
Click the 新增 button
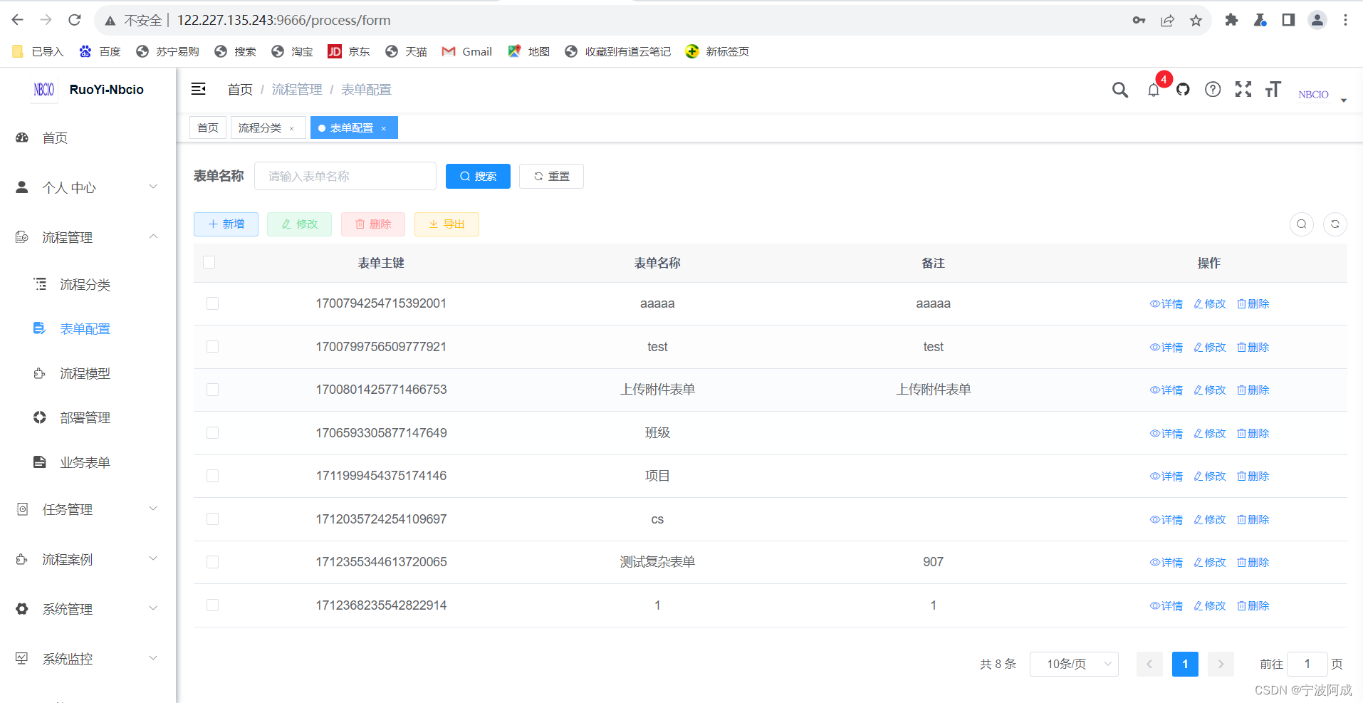point(226,224)
